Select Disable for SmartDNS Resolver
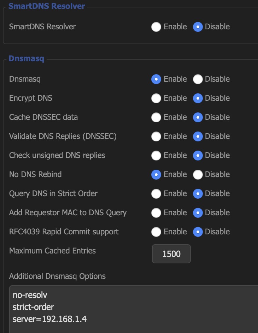The width and height of the screenshot is (258, 333). 198,27
